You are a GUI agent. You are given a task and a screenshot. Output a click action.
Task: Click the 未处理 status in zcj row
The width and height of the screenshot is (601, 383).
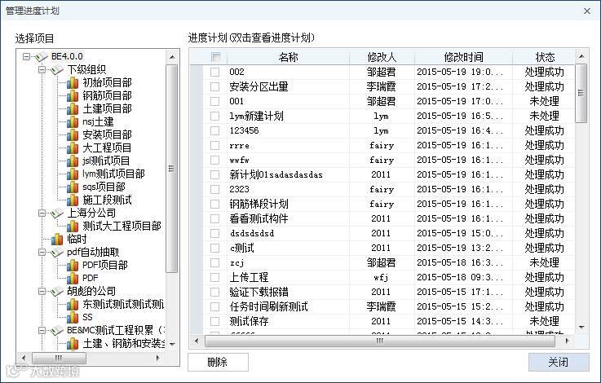click(x=544, y=262)
